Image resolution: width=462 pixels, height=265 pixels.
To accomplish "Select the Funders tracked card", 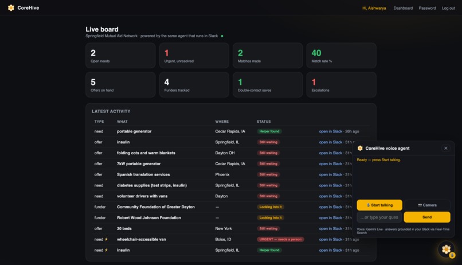I will click(194, 84).
